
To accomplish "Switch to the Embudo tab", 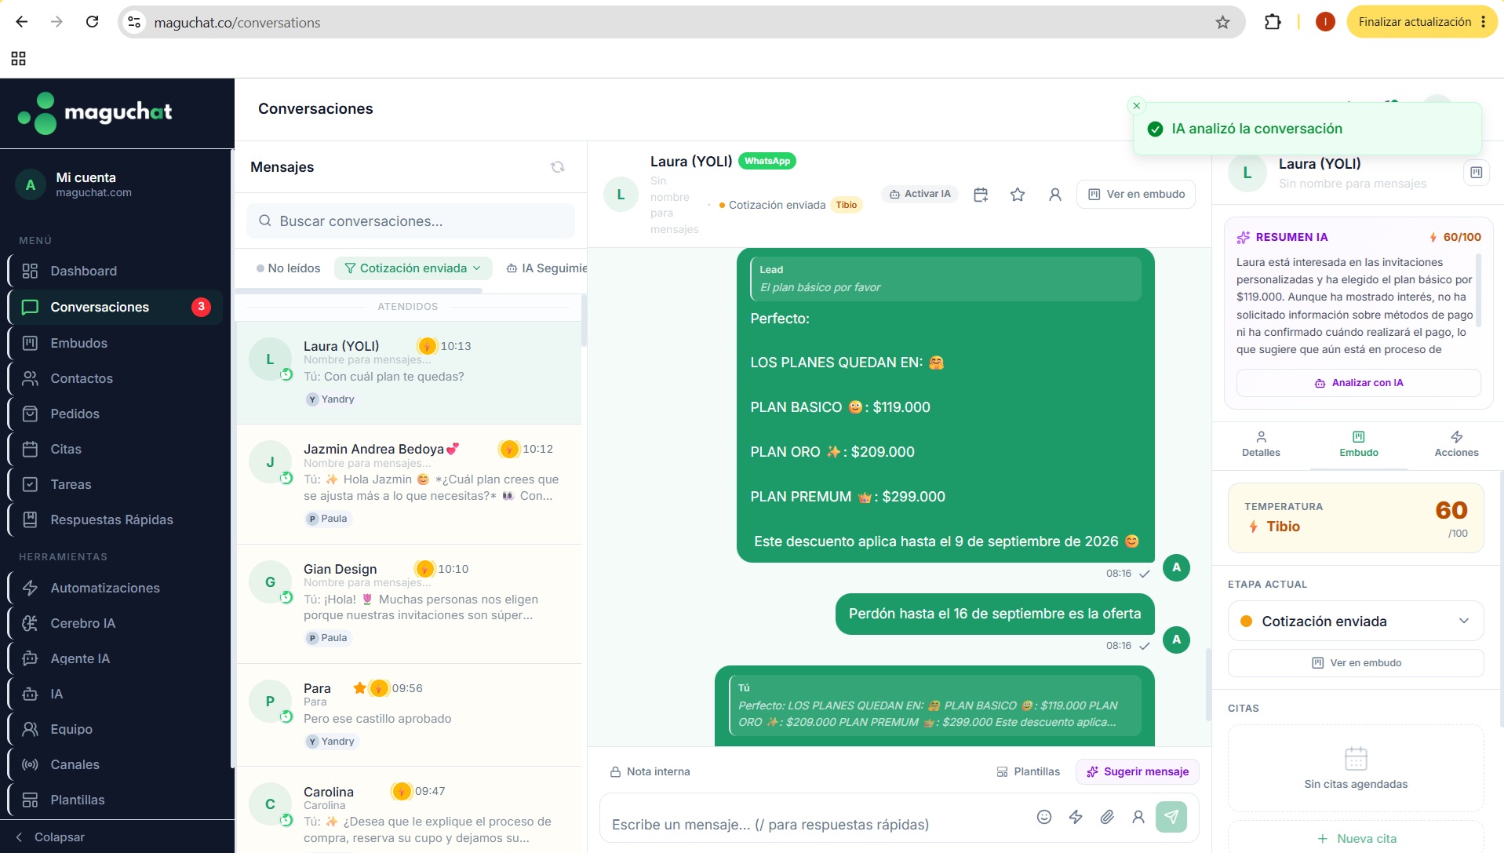I will click(1359, 444).
